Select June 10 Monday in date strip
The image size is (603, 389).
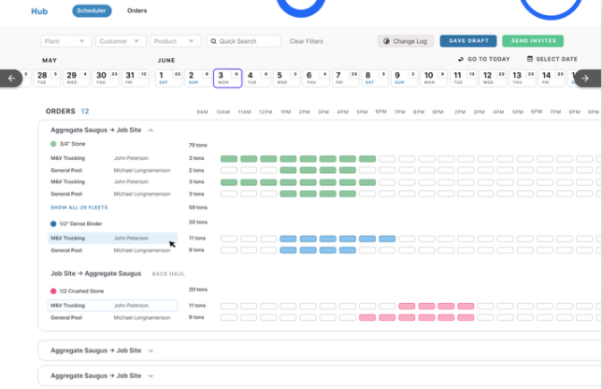[x=434, y=79]
